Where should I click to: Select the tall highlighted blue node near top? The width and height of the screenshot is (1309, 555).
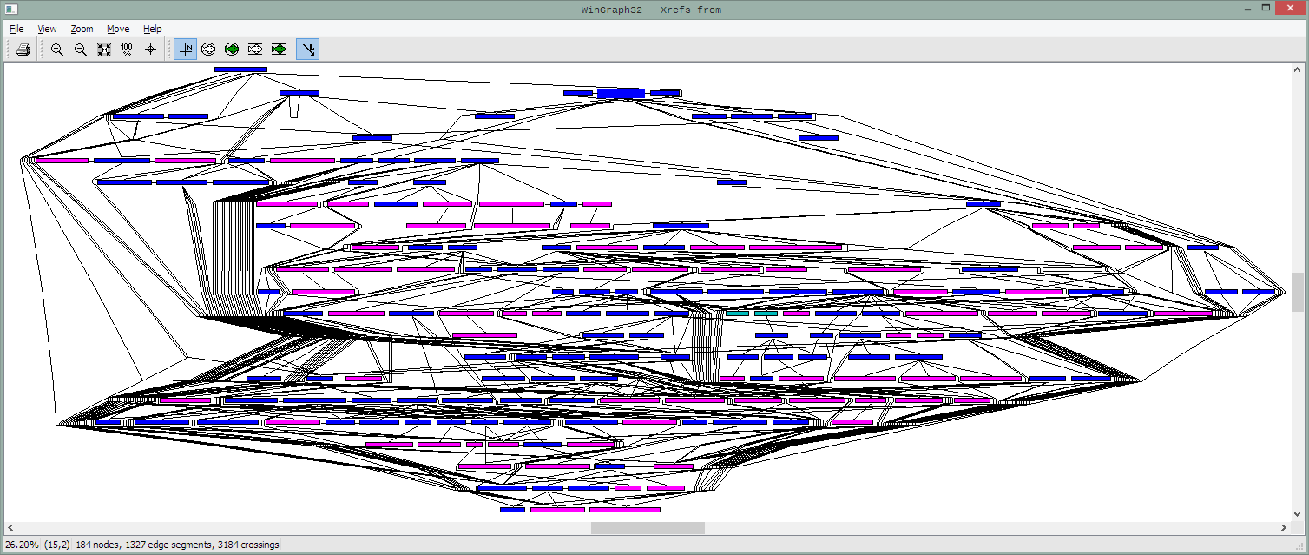[621, 93]
